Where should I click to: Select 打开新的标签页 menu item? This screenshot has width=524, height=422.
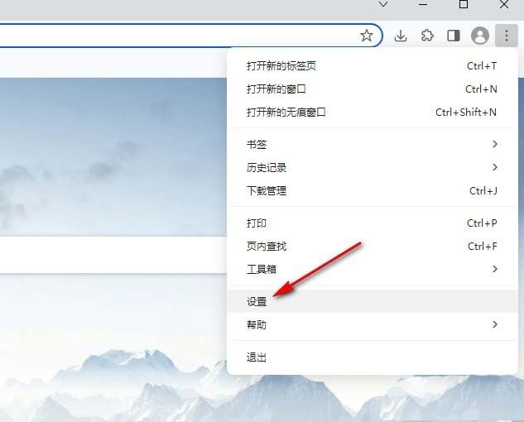[x=373, y=66]
